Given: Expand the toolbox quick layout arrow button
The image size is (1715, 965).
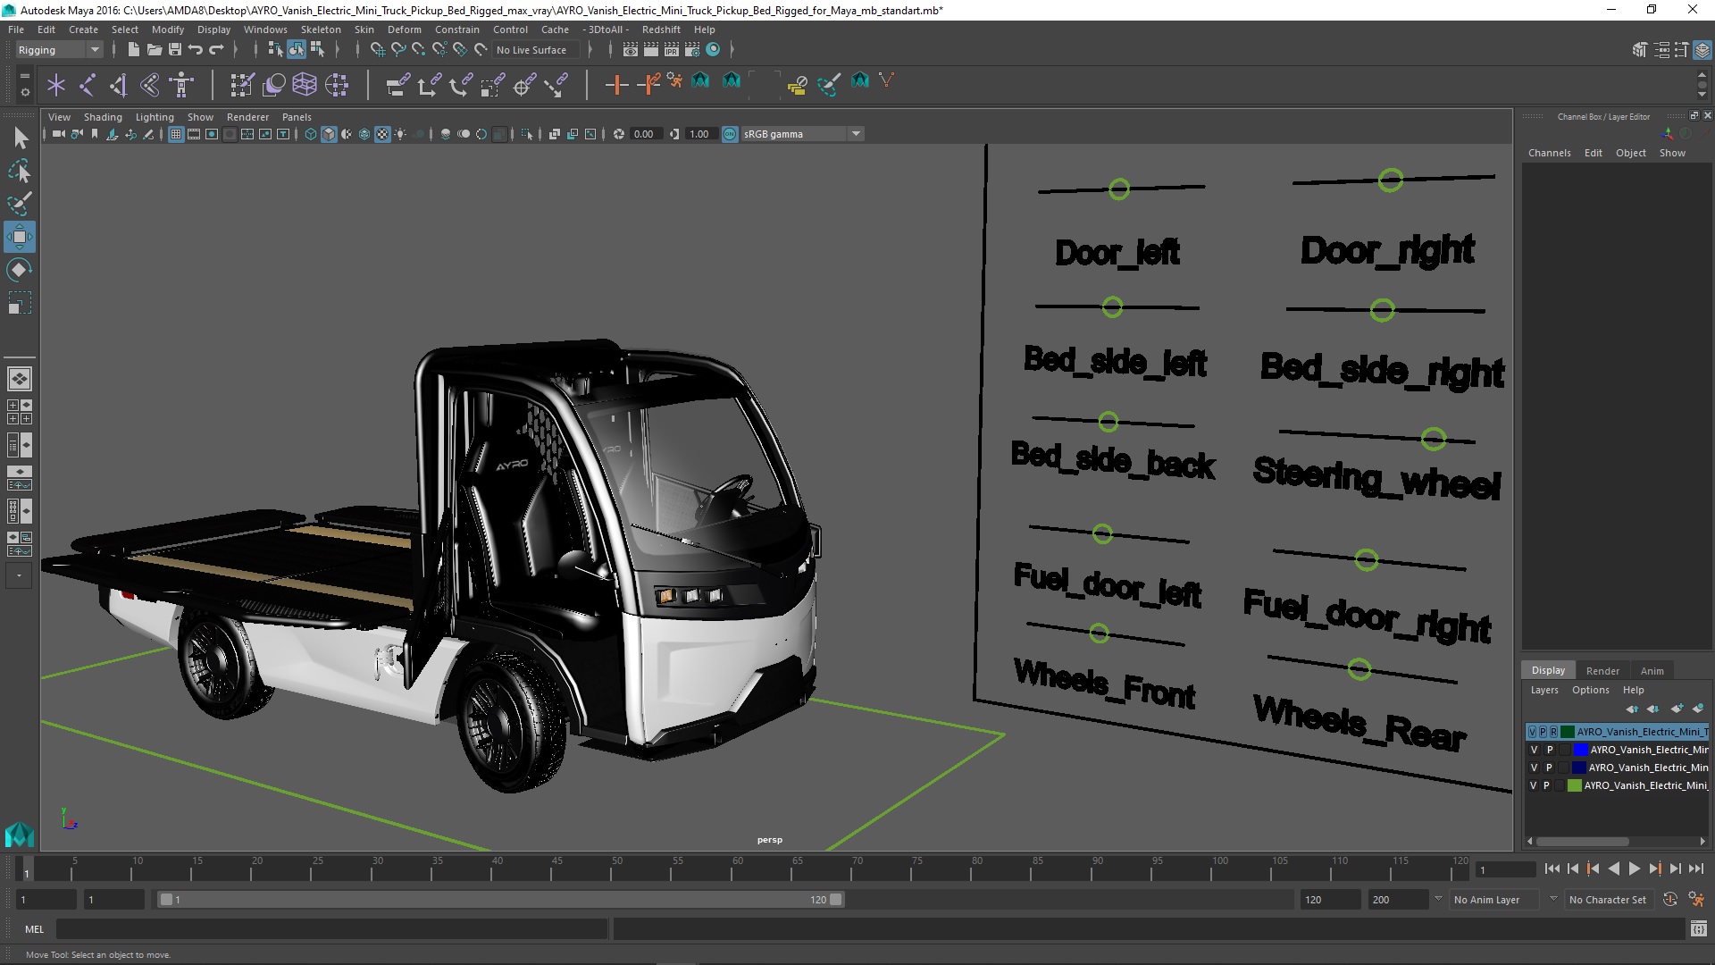Looking at the screenshot, I should click(19, 576).
